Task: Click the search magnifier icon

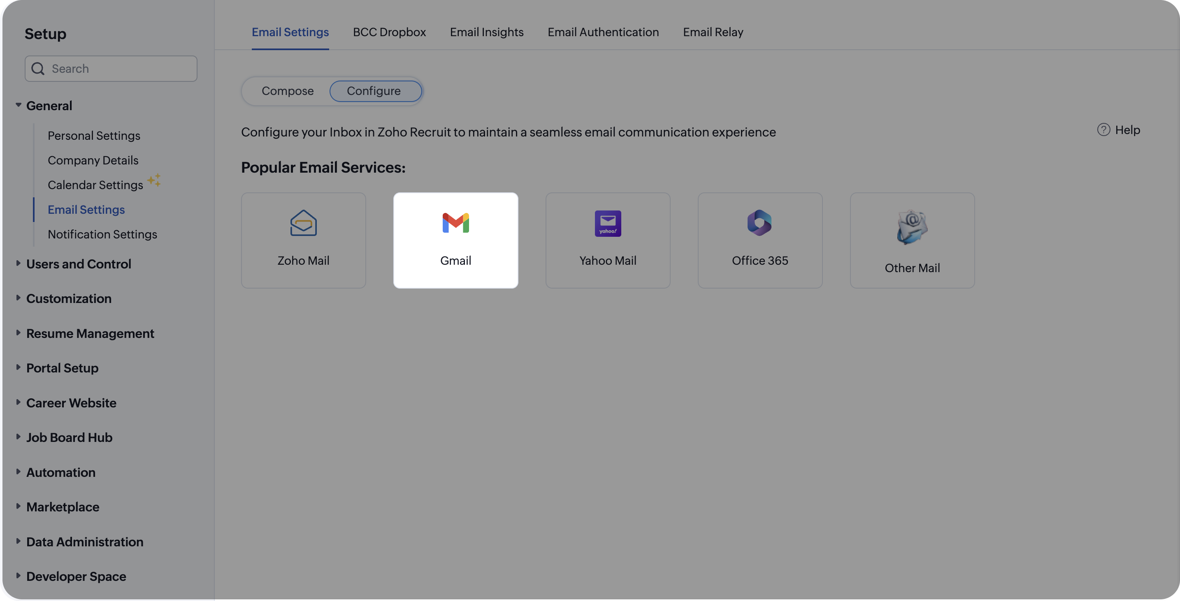Action: [x=38, y=69]
